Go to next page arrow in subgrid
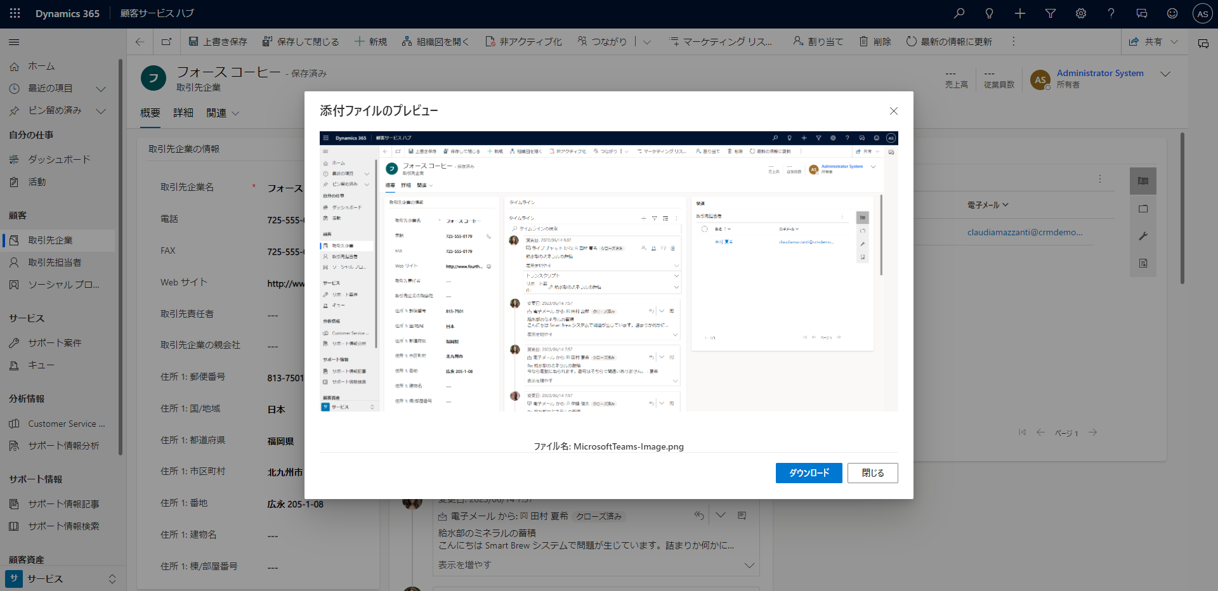This screenshot has width=1218, height=591. click(1092, 432)
